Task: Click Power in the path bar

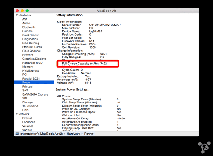Action: (x=89, y=134)
